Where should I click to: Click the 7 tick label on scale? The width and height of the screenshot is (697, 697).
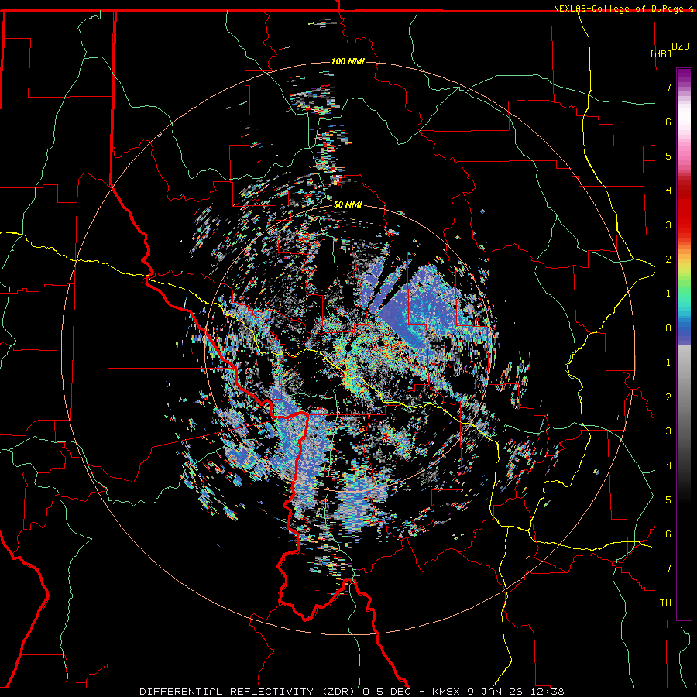pos(668,87)
